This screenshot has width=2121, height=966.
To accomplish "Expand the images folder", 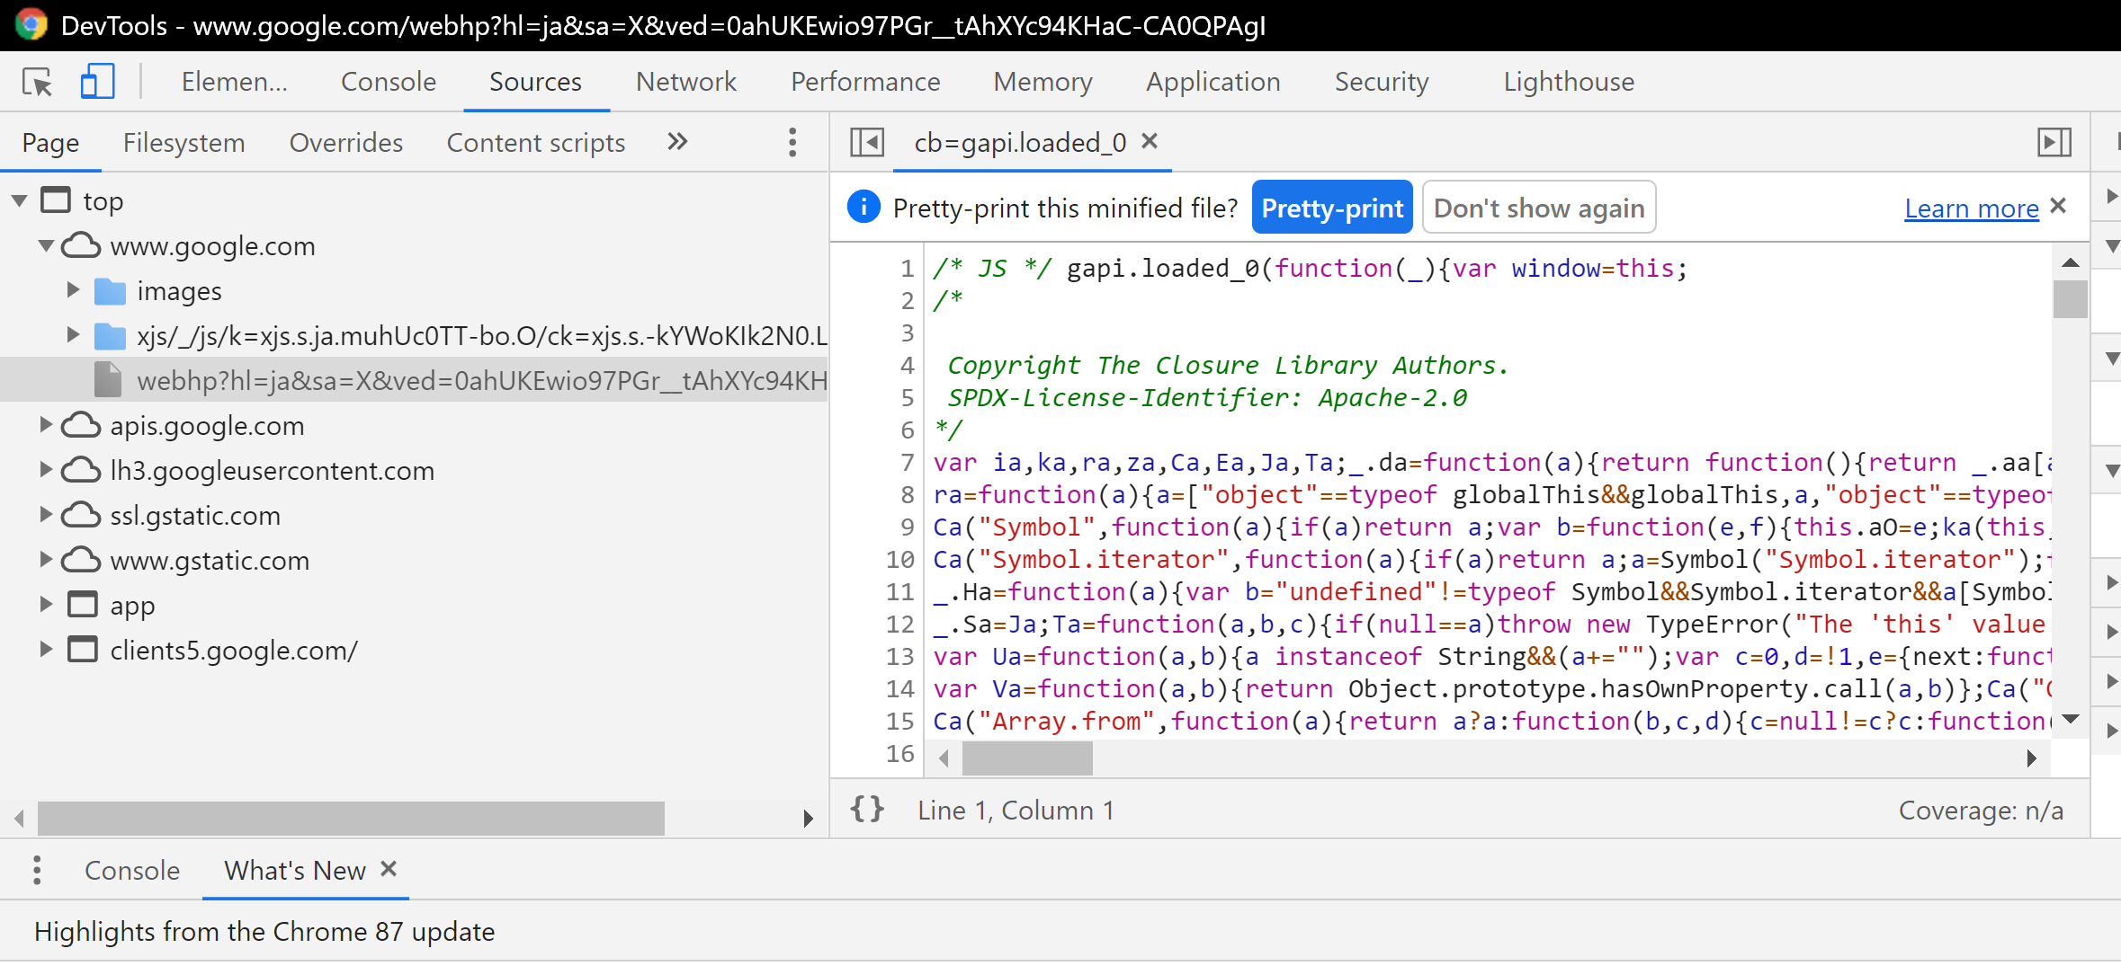I will pyautogui.click(x=73, y=290).
